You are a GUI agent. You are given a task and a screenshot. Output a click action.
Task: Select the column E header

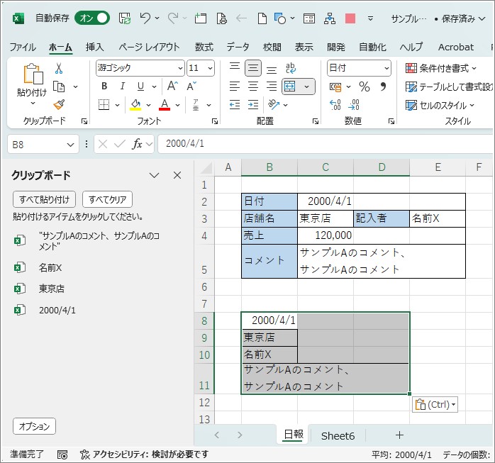(x=438, y=167)
